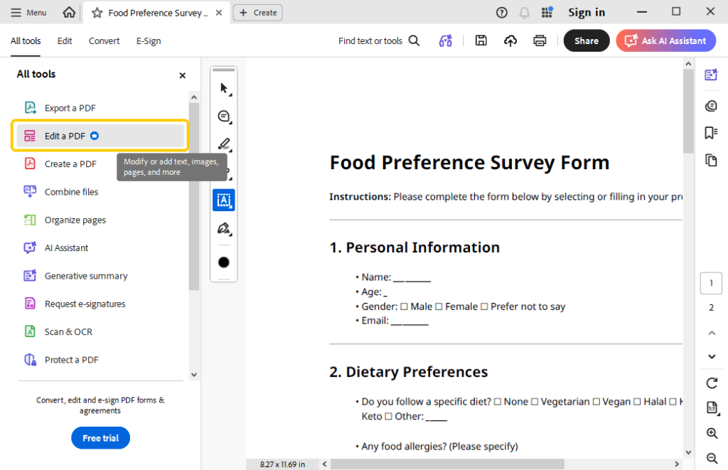
Task: Open Combine files tool
Action: 100,192
